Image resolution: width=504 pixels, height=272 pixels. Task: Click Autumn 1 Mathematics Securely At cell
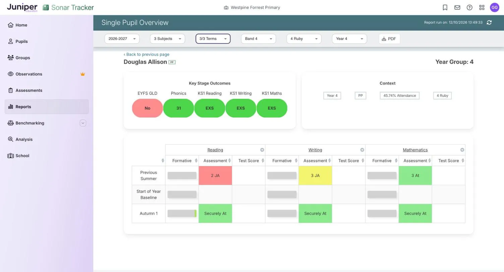pyautogui.click(x=415, y=213)
